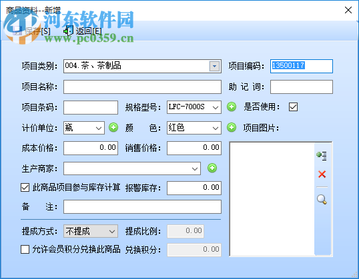
Task: Open the 颜色 dropdown showing 红色
Action: [x=216, y=128]
